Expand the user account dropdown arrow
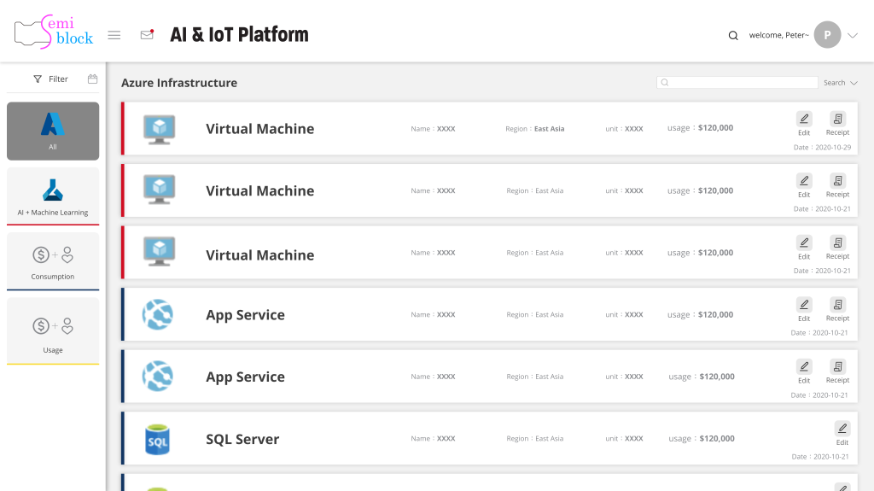This screenshot has width=874, height=491. (853, 35)
